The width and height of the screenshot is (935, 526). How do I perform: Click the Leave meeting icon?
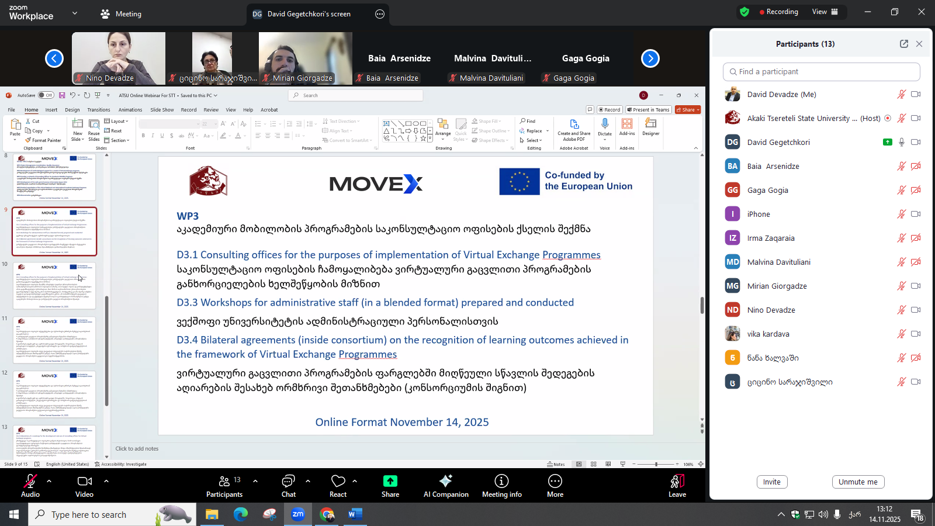(x=677, y=481)
